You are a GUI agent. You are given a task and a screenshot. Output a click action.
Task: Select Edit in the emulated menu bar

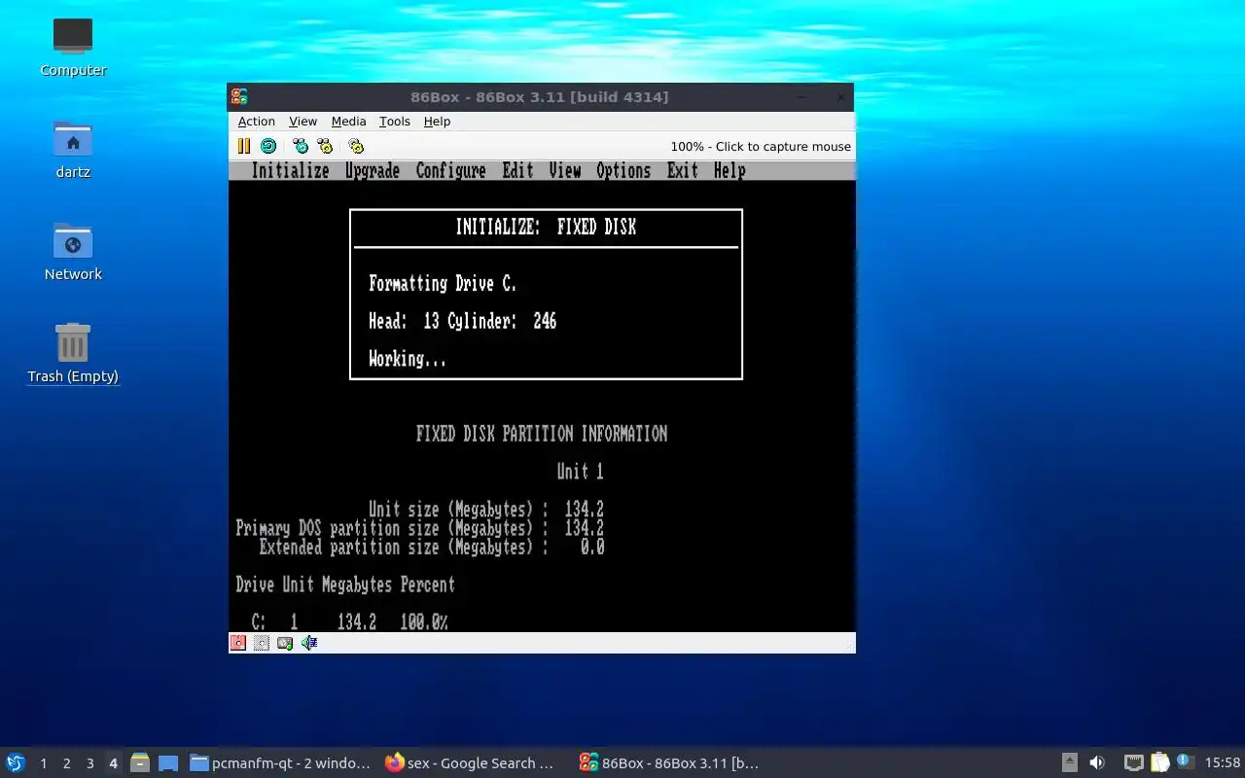tap(517, 170)
